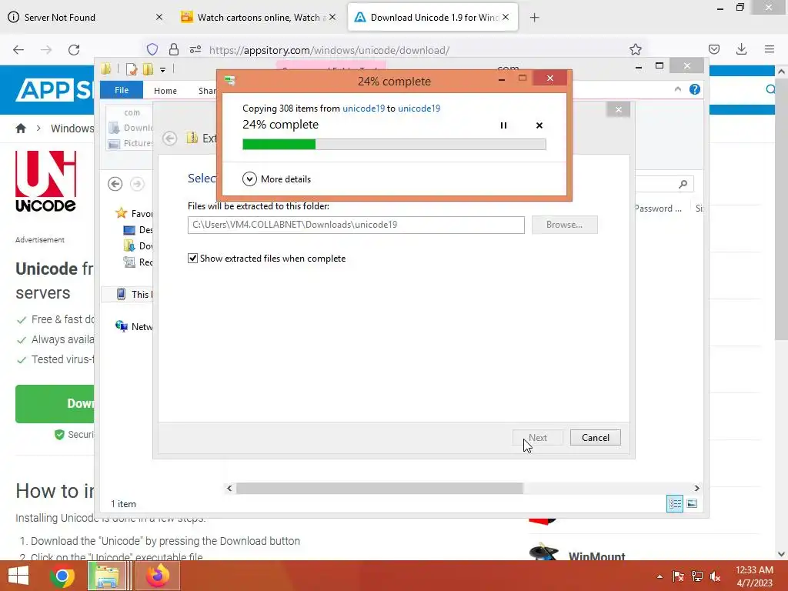The height and width of the screenshot is (591, 788).
Task: Click the Password column header in Explorer
Action: click(658, 209)
